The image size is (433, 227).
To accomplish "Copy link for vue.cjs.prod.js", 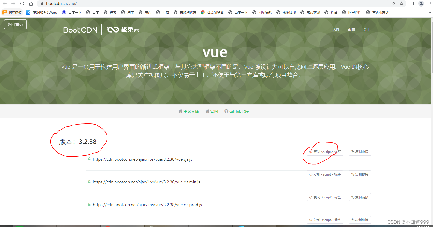I will coord(360,197).
